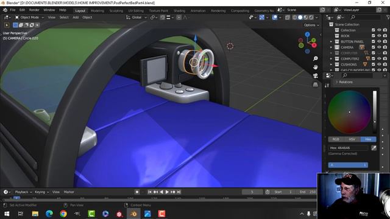Screen dimensions: 390x219
Task: Select Rendered viewport shading
Action: 311,18
